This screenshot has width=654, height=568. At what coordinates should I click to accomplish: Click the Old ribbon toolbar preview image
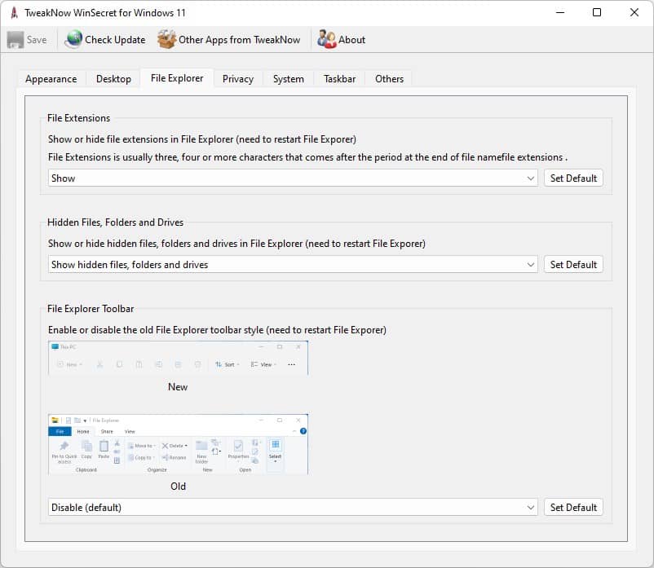(x=178, y=444)
